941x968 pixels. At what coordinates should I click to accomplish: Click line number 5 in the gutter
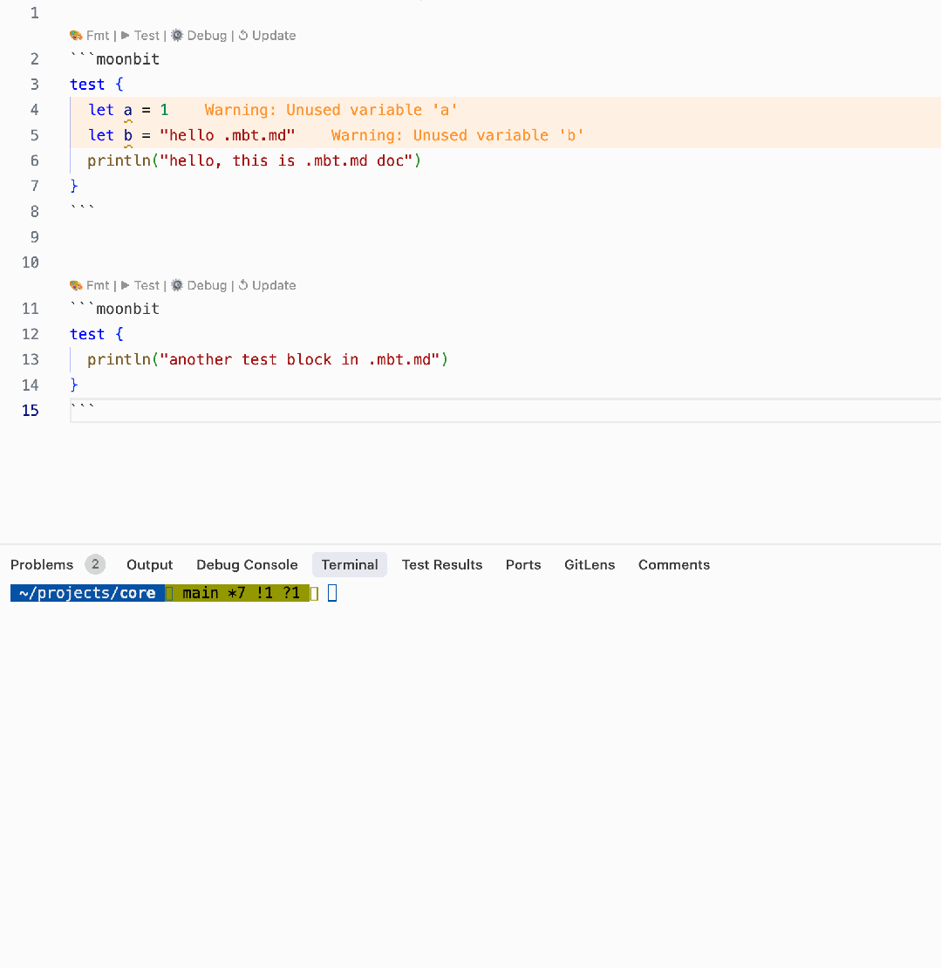click(x=35, y=135)
